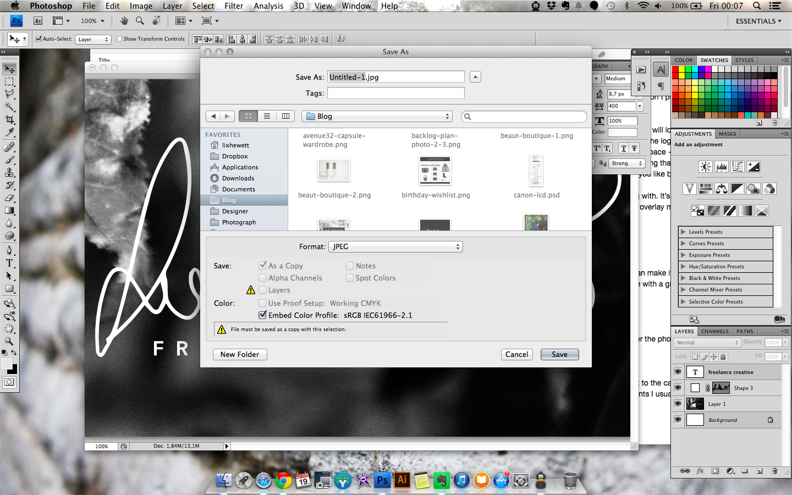The height and width of the screenshot is (495, 792).
Task: Add a Levels adjustment
Action: tap(722, 167)
